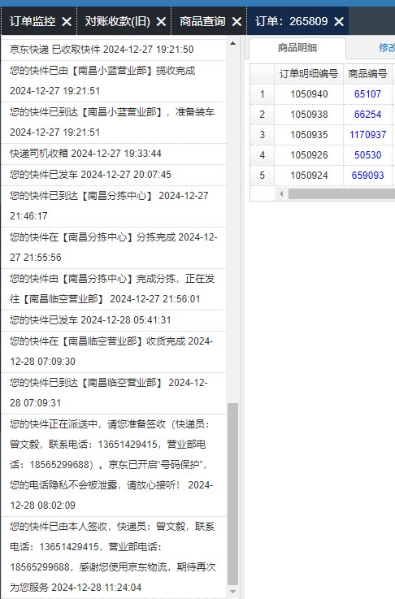395x599 pixels.
Task: Close the 订单监控 tab
Action: pos(67,21)
